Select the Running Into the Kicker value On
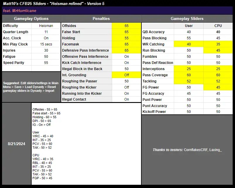Image resolution: width=235 pixels, height=188 pixels. click(x=126, y=93)
